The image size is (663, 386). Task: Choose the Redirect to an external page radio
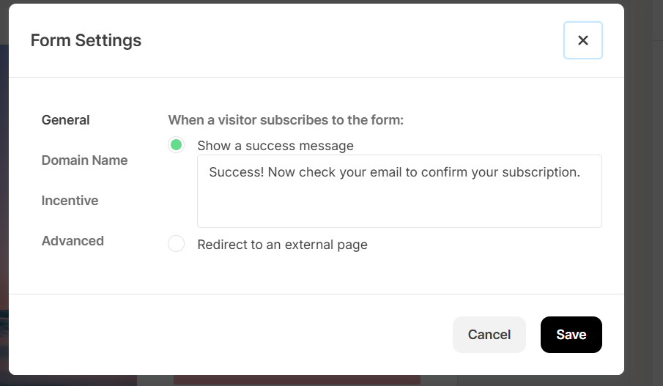(x=176, y=244)
